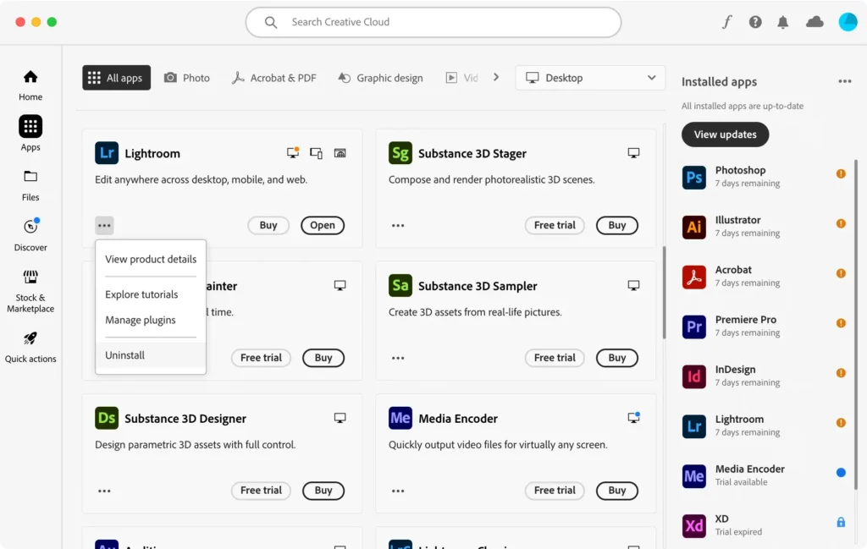Click the Lightroom app icon in card

107,153
